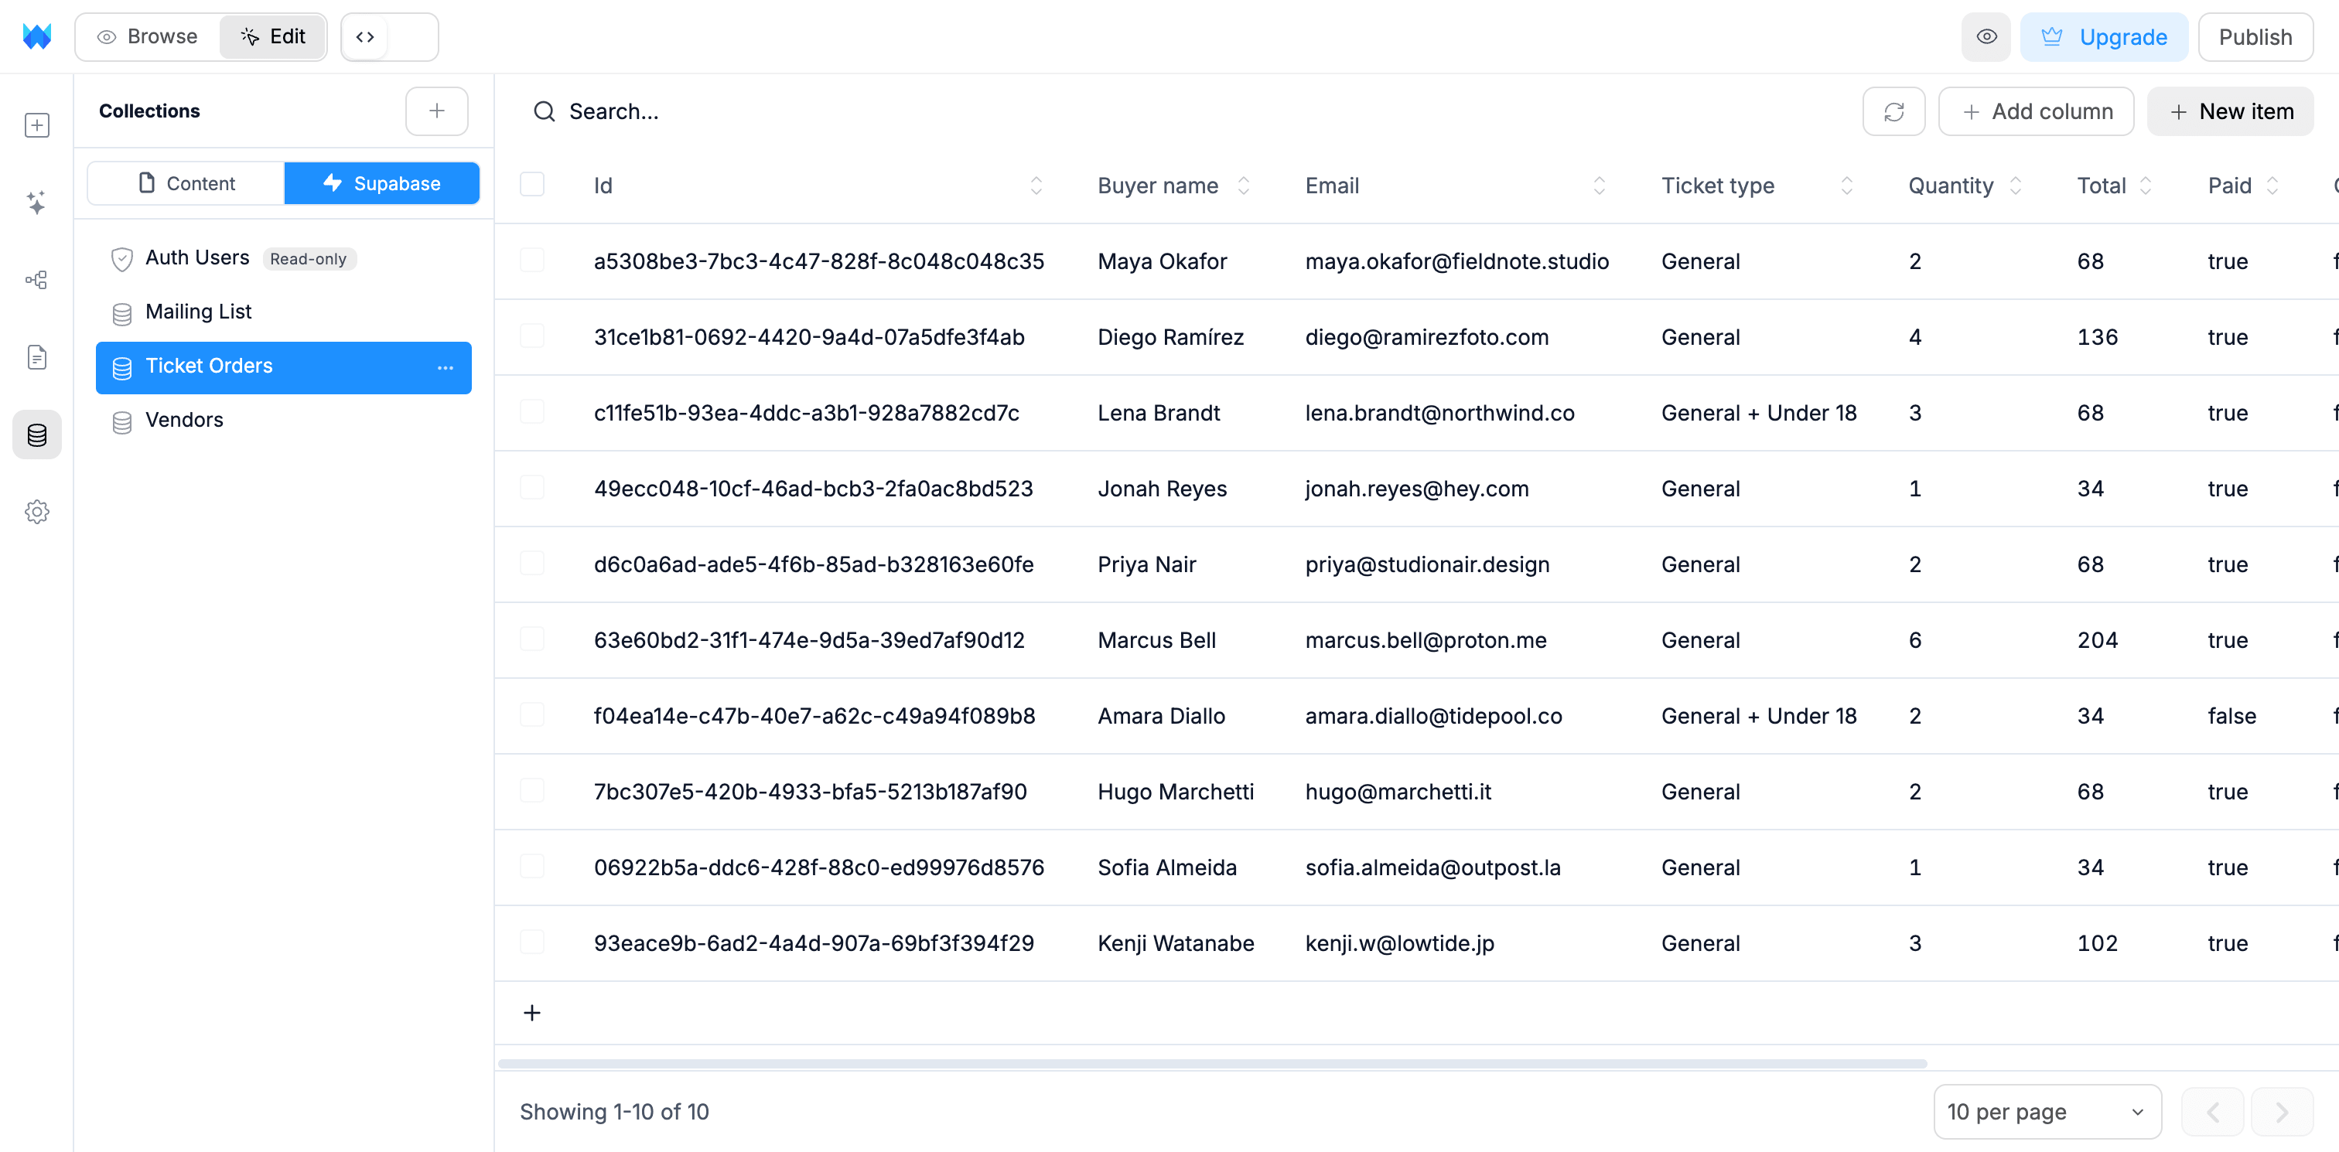
Task: Click the Publish button
Action: pyautogui.click(x=2255, y=36)
